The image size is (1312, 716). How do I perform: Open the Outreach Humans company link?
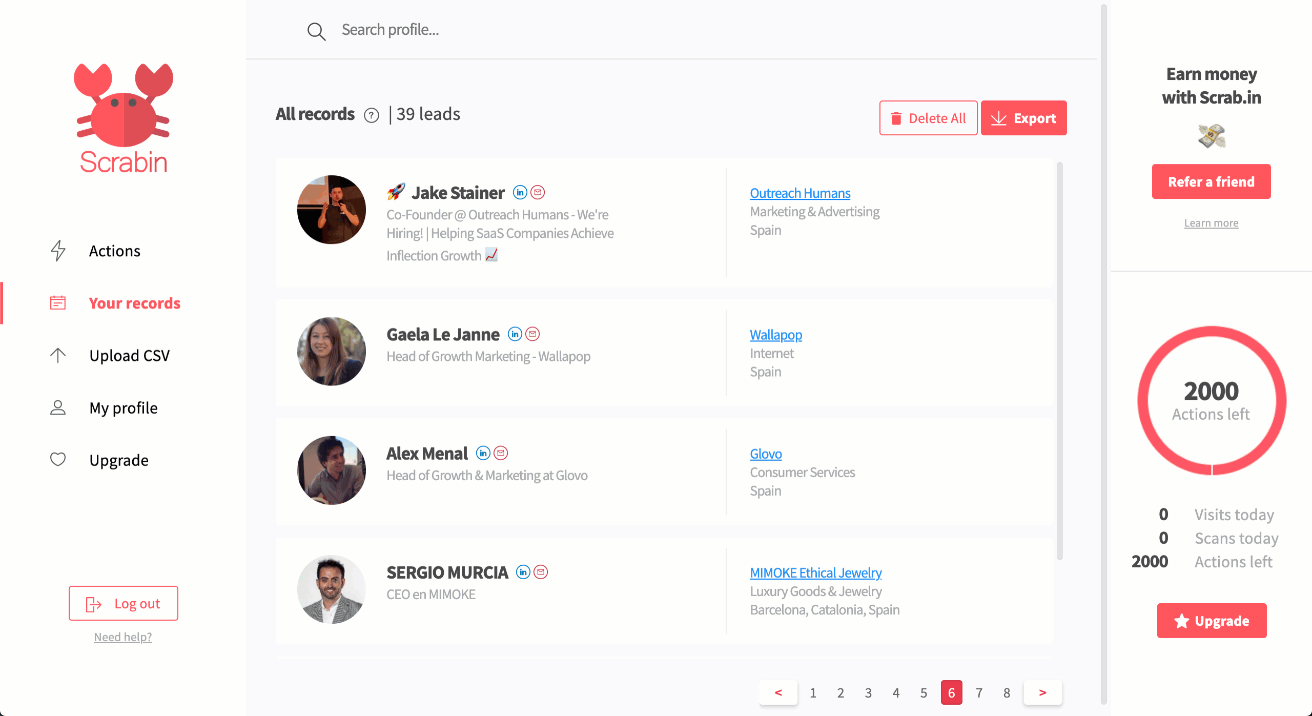pyautogui.click(x=800, y=193)
